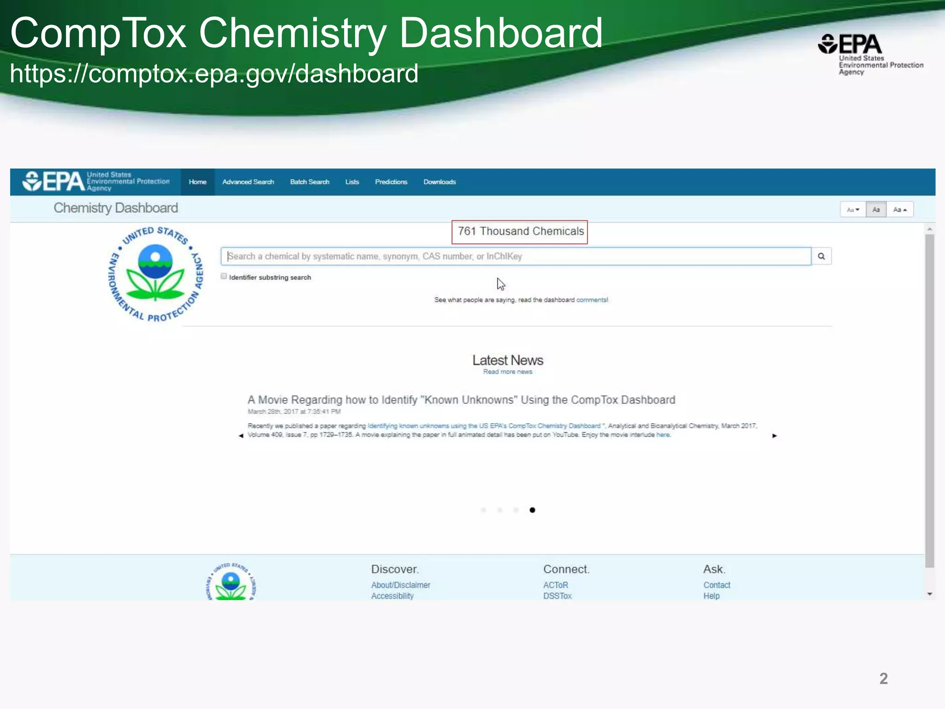This screenshot has height=709, width=945.
Task: Open the Identifying known unknowns paper link
Action: (484, 426)
